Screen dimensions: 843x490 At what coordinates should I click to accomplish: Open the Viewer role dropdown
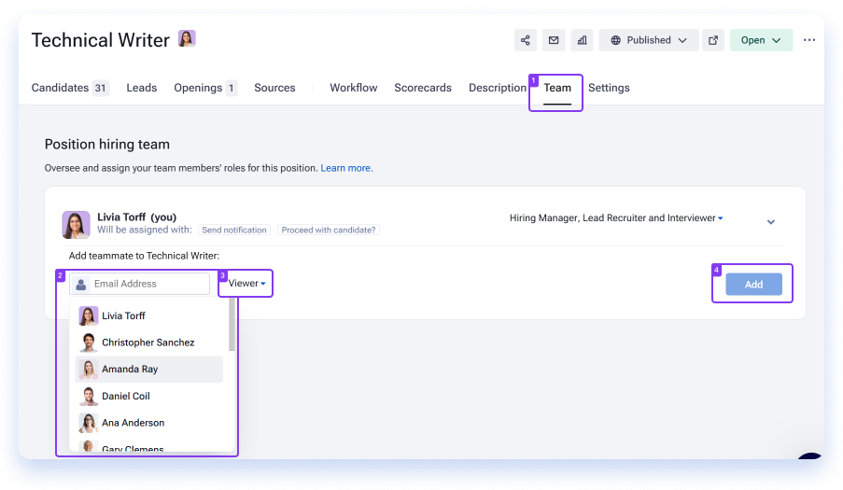pyautogui.click(x=246, y=283)
